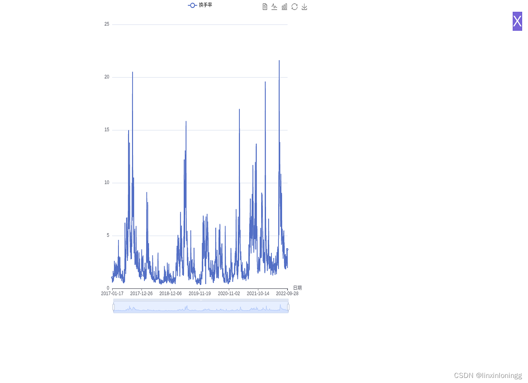Click the last data point marker on line
This screenshot has width=528, height=383.
[x=287, y=249]
